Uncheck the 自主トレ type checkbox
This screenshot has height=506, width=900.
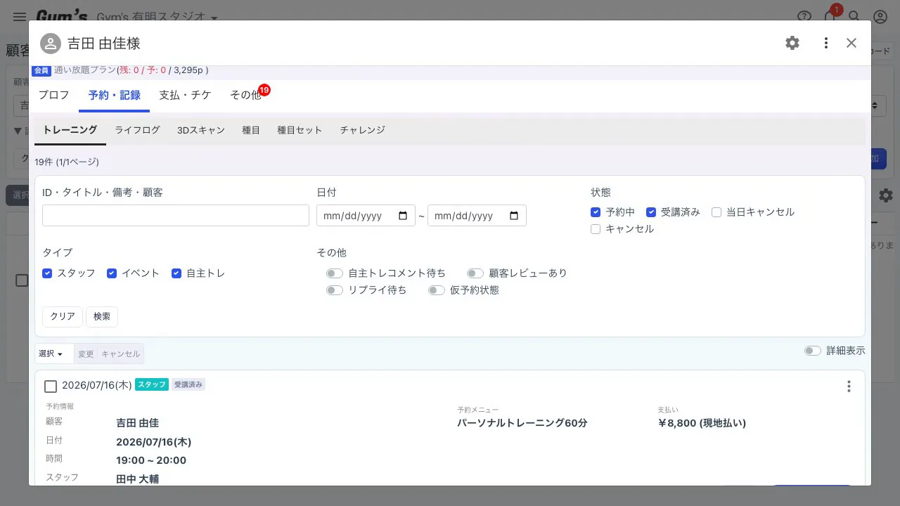pyautogui.click(x=176, y=273)
